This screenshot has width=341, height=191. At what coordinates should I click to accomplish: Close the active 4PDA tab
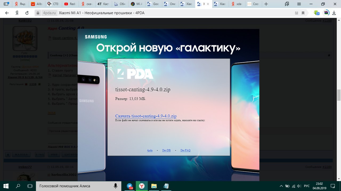coord(208,4)
